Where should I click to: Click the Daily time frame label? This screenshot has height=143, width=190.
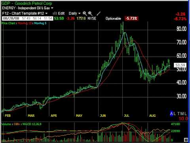(x=73, y=14)
